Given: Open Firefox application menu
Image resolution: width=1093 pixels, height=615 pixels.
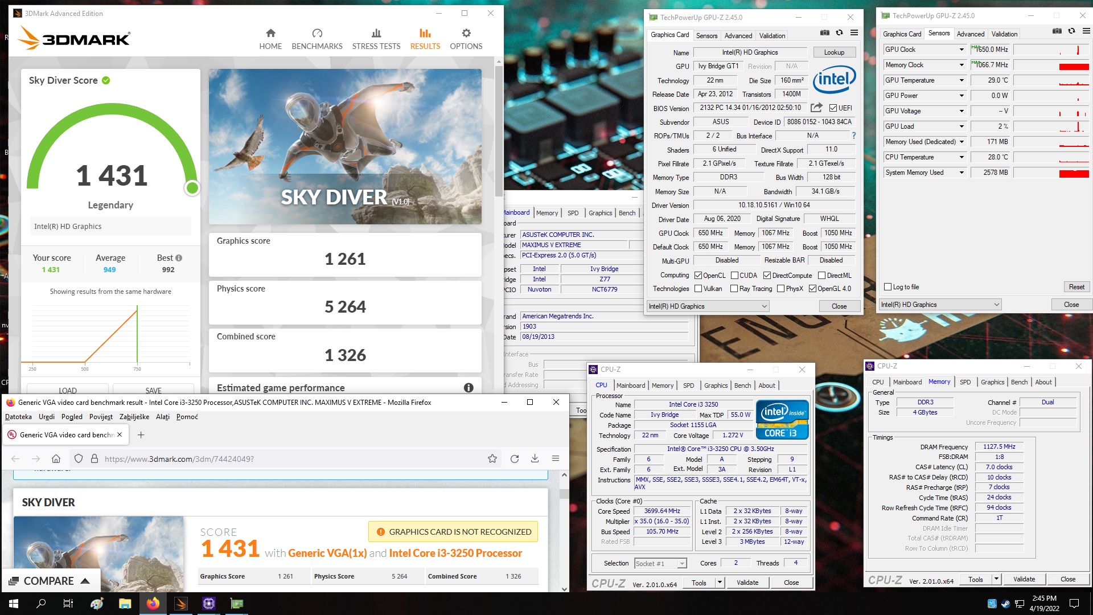Looking at the screenshot, I should pos(556,459).
